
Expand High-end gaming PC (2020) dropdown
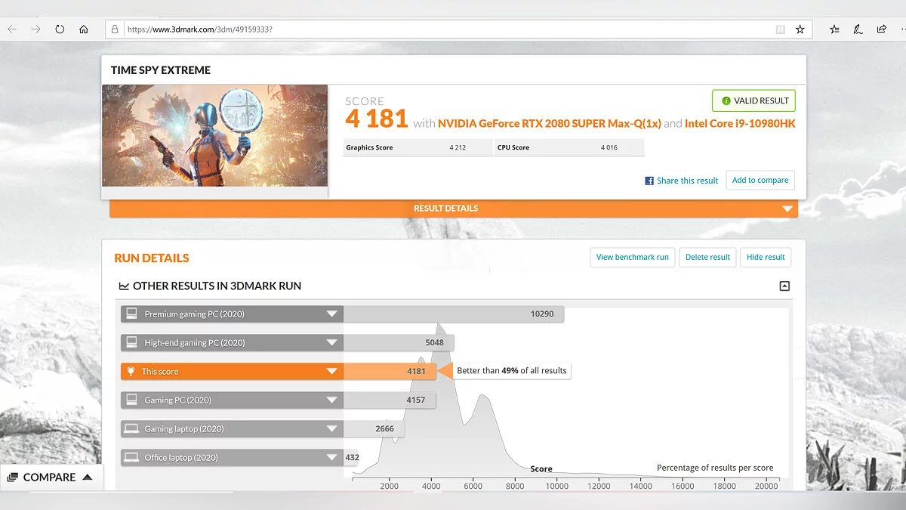coord(331,342)
